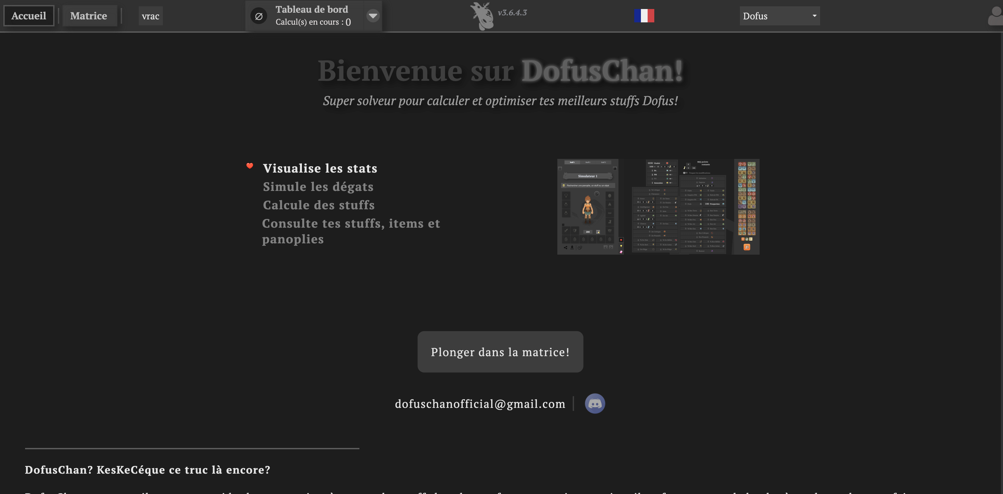The image size is (1003, 494).
Task: Click the Bienvenue sur DofusChan! heading
Action: click(x=500, y=71)
